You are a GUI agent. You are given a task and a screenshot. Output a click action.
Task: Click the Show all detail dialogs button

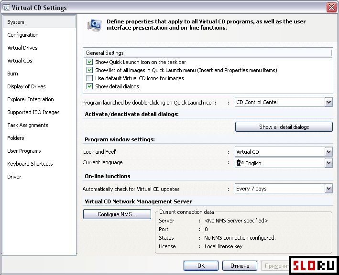coord(284,127)
